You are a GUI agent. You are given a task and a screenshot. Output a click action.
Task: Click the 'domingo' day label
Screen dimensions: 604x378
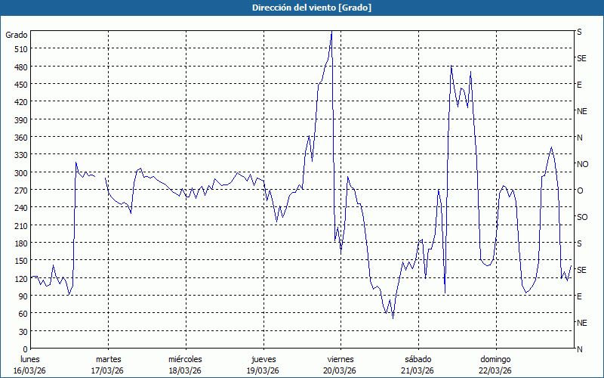click(x=495, y=359)
